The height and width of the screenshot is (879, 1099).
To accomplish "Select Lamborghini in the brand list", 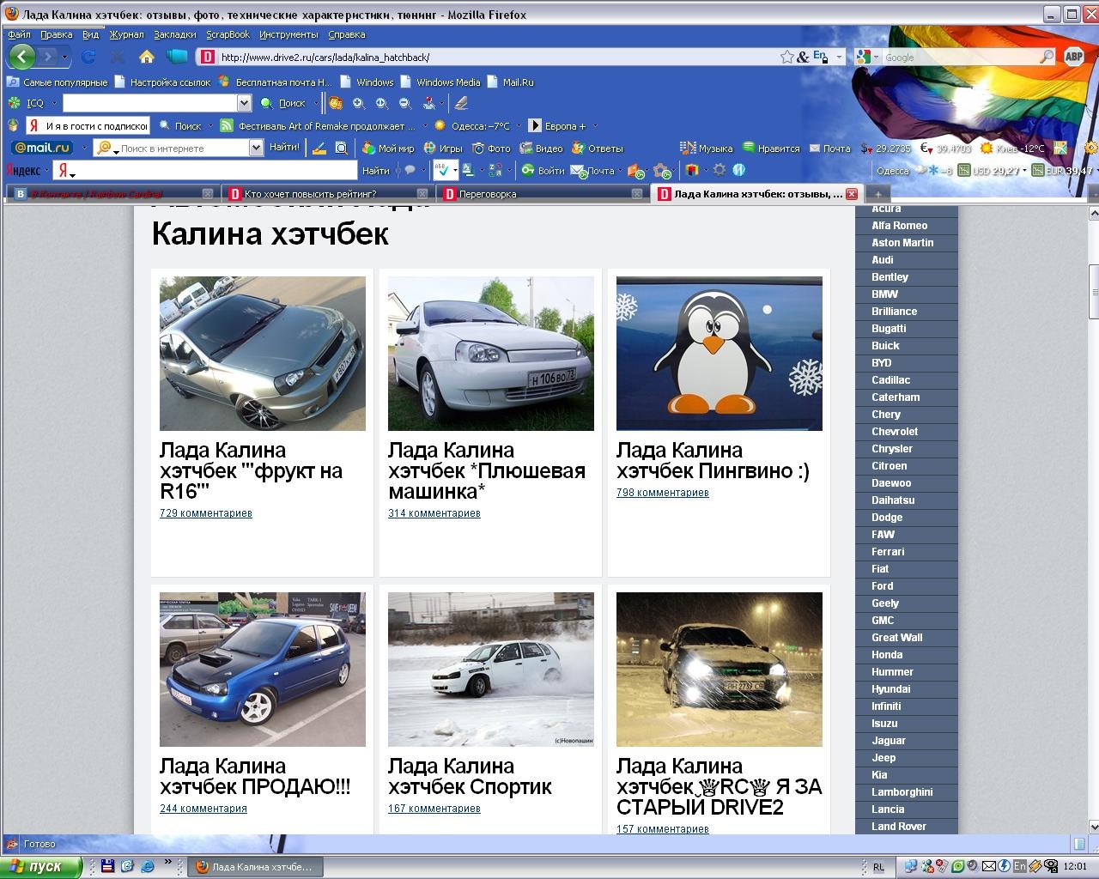I will [906, 791].
